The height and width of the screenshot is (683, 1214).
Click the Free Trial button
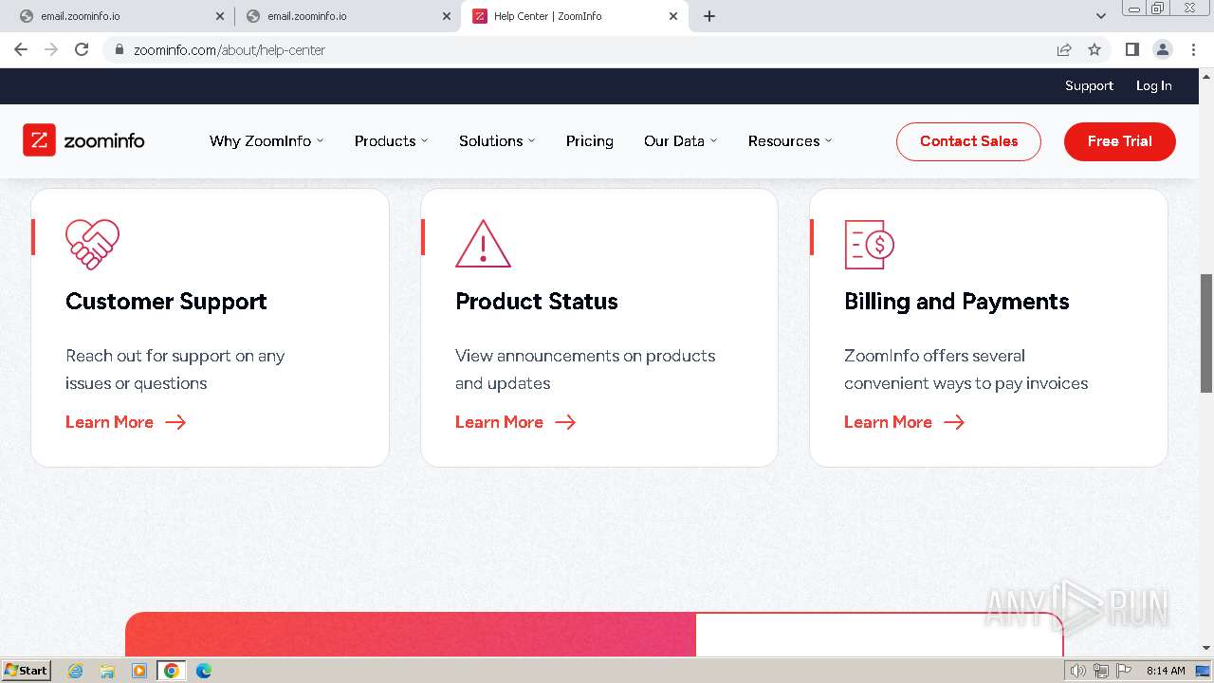pos(1119,141)
